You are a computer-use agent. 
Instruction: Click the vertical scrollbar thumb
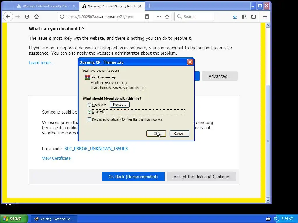(268, 141)
